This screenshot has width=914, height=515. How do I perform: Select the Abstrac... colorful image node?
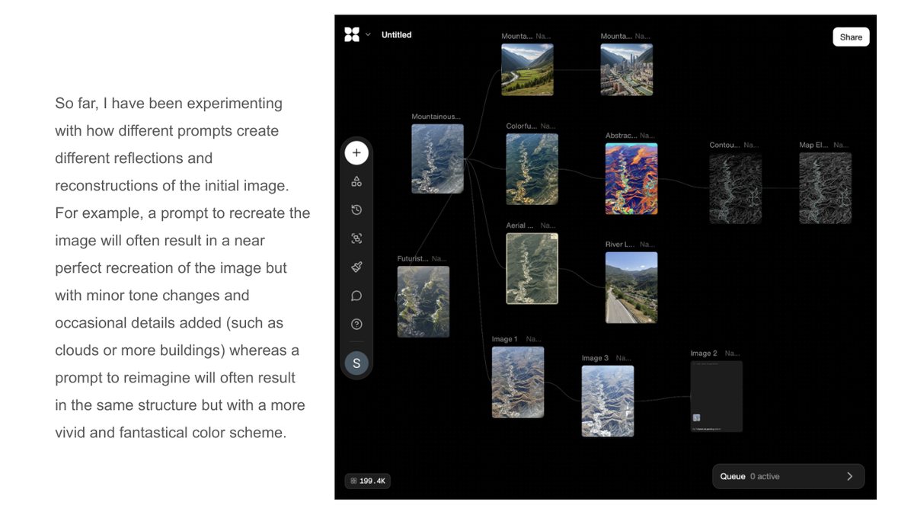[x=631, y=178]
